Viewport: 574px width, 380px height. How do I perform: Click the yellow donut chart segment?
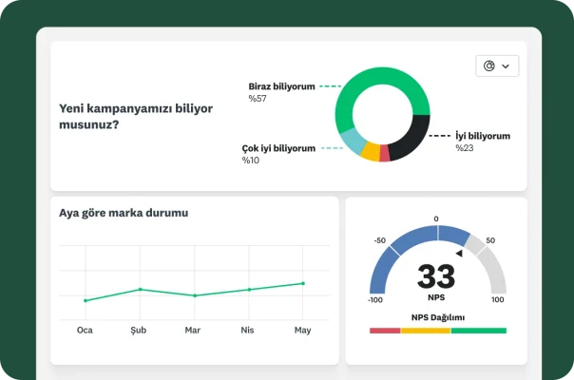click(x=371, y=152)
